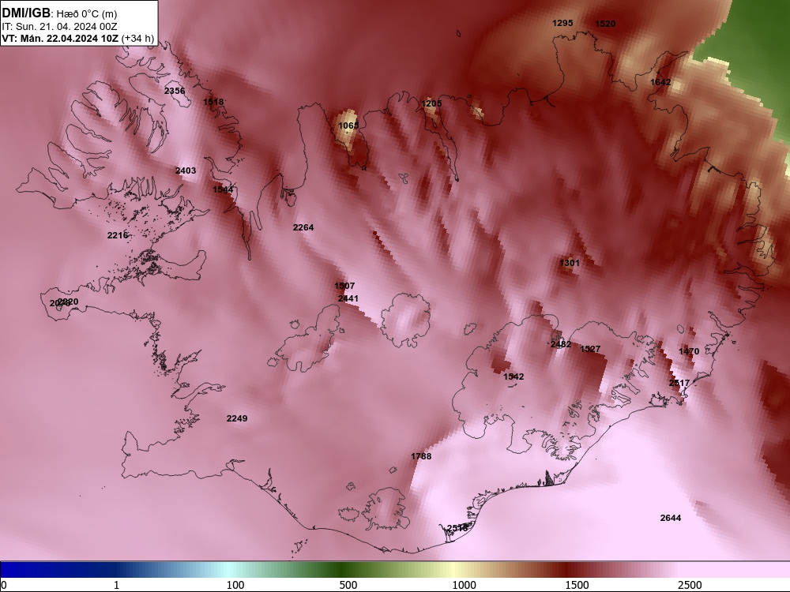This screenshot has height=592, width=790.
Task: Click the 2482 map label
Action: tap(561, 344)
